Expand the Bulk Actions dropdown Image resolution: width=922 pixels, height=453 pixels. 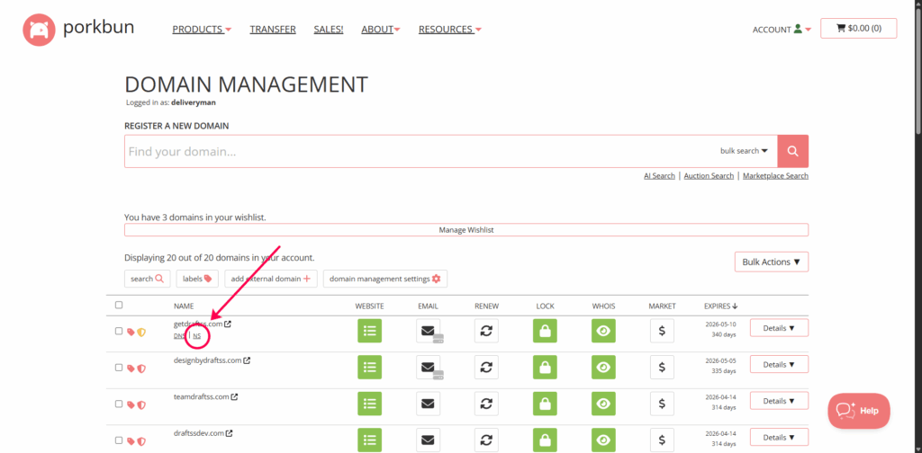[772, 262]
